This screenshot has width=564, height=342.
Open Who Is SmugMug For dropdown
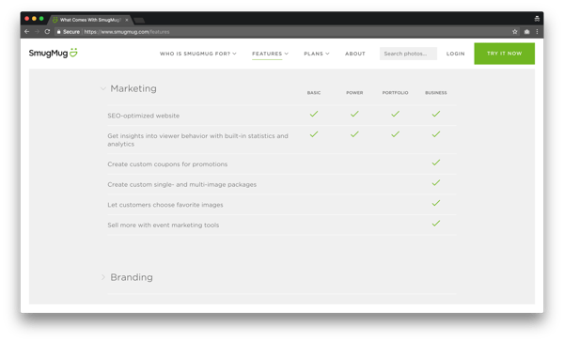[197, 54]
